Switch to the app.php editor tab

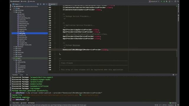click(53, 4)
